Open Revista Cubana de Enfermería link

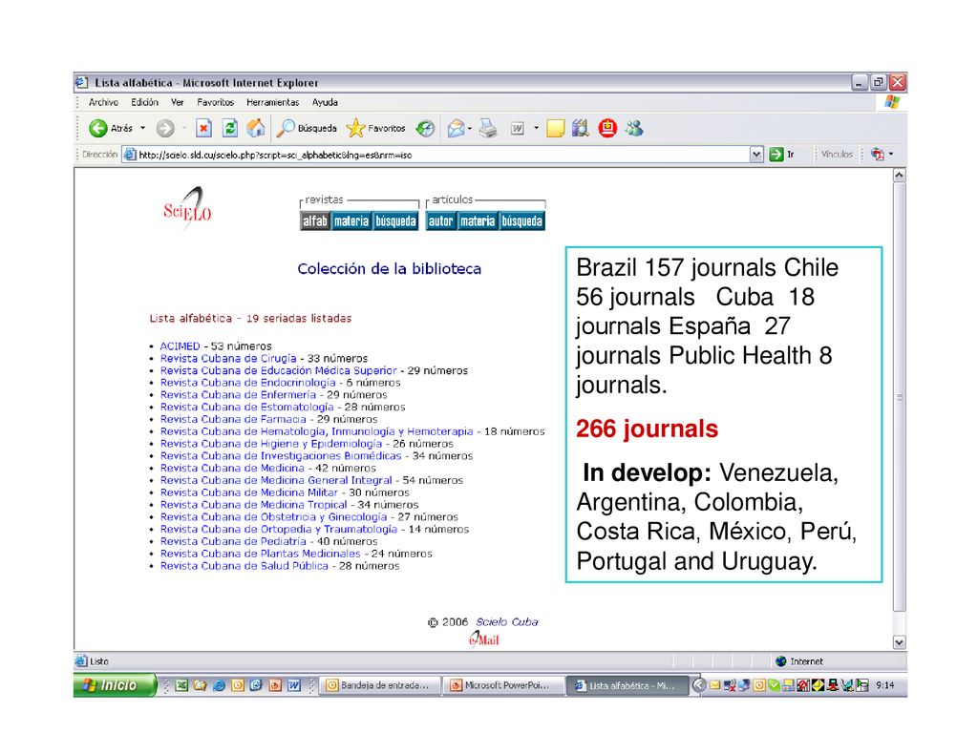(x=238, y=394)
